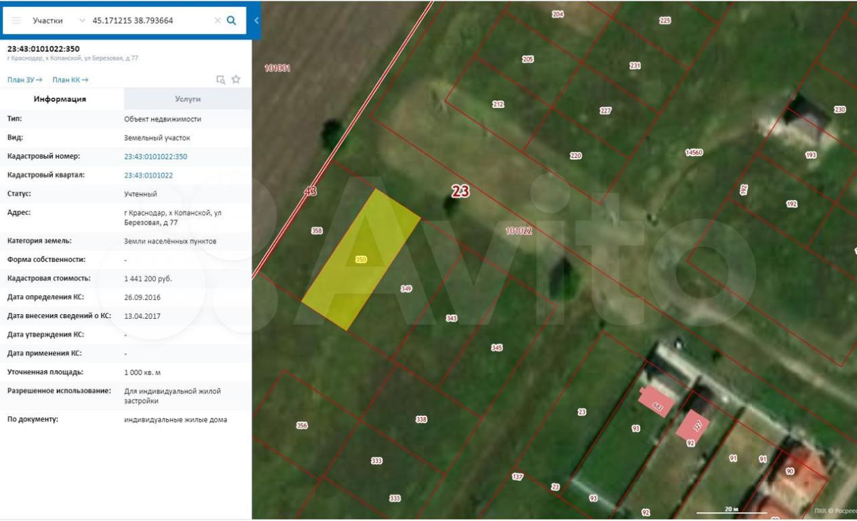857x521 pixels.
Task: Open the План ЗУ link
Action: tap(24, 80)
